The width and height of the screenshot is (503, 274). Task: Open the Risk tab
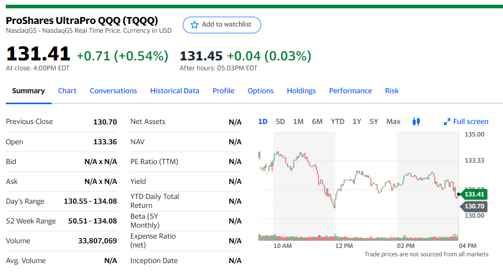click(392, 91)
